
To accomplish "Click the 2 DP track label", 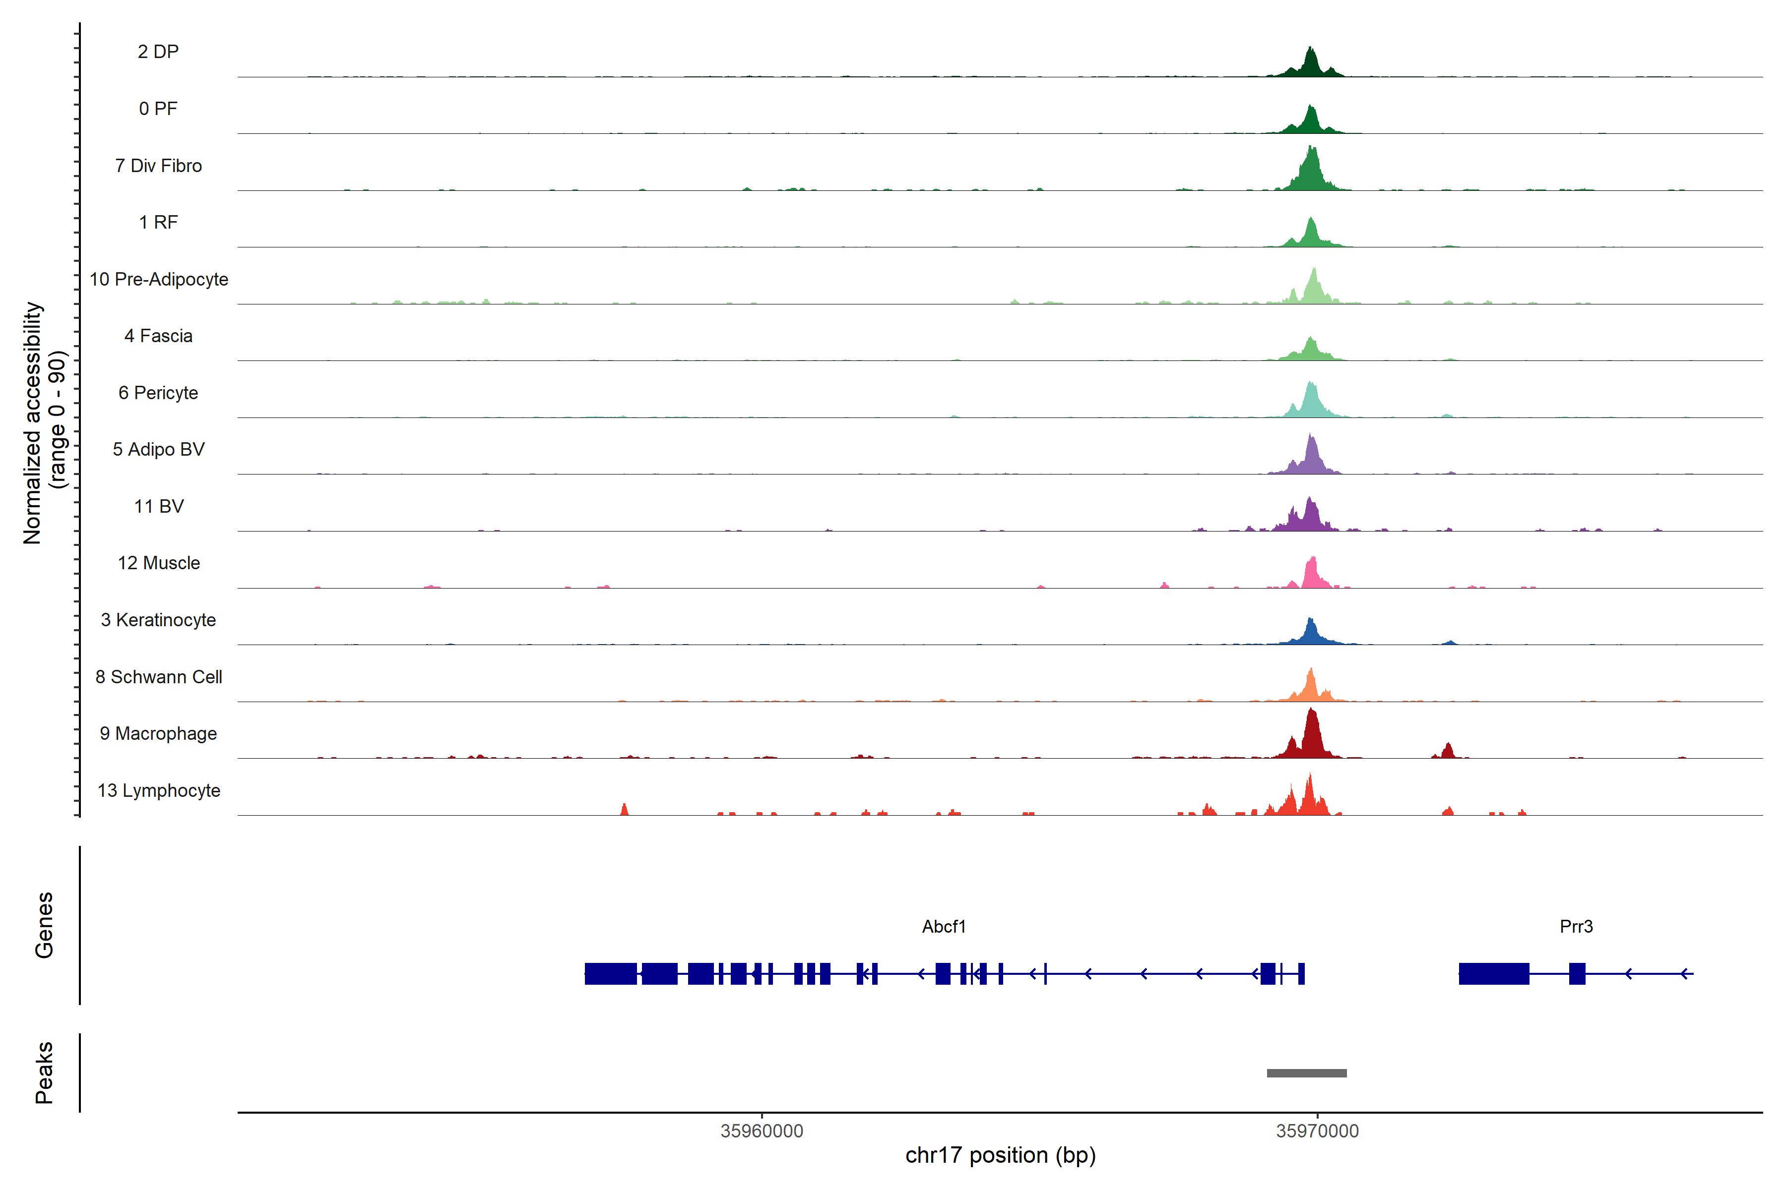I will tap(158, 52).
